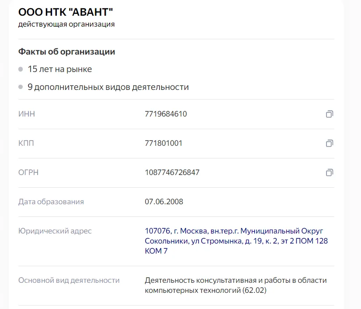Copy the ИНН number with copy icon
The height and width of the screenshot is (309, 361).
pos(330,114)
